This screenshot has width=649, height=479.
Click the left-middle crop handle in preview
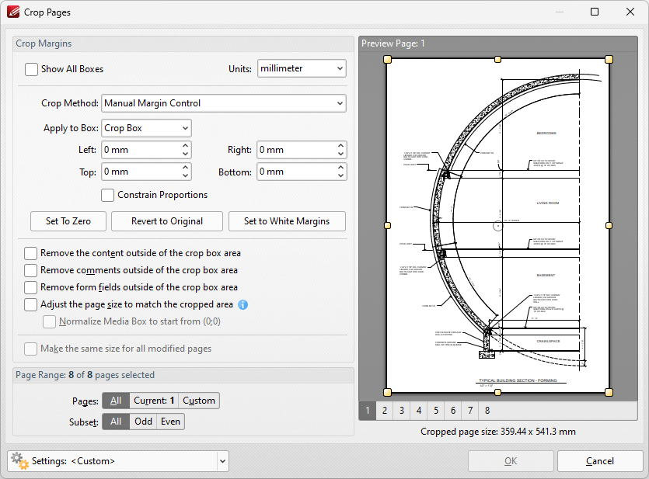tap(387, 226)
